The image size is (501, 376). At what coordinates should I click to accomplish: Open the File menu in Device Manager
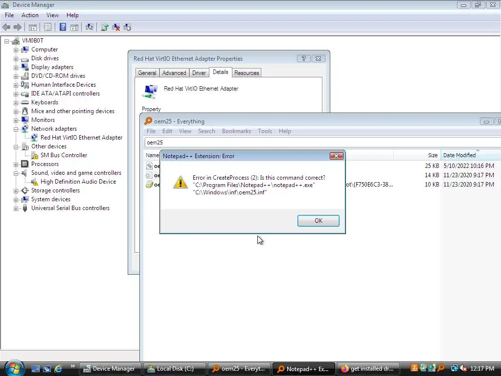pos(9,15)
